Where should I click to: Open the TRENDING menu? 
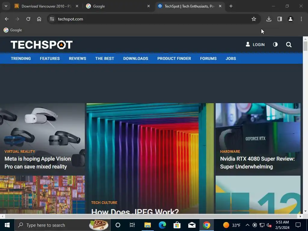click(x=21, y=59)
